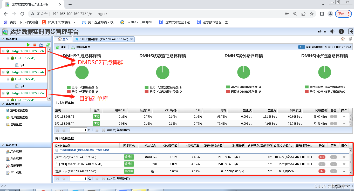Click the saved passwords key icon
Image resolution: width=354 pixels, height=191 pixels.
tap(287, 14)
